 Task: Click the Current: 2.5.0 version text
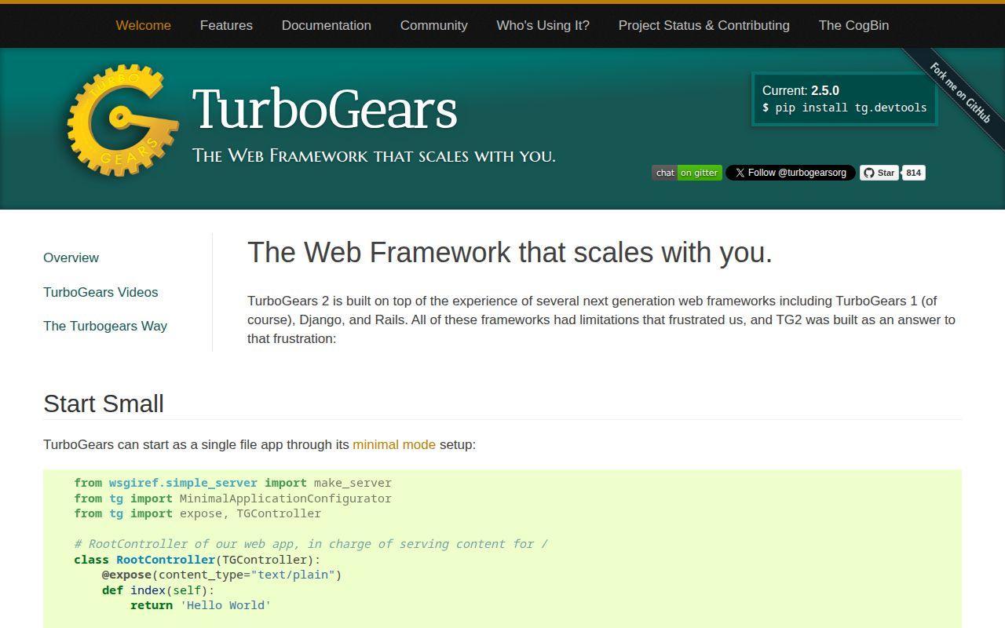(x=801, y=90)
